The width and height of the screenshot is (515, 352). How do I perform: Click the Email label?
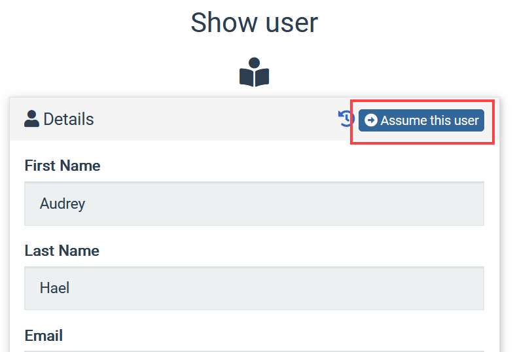[x=44, y=336]
